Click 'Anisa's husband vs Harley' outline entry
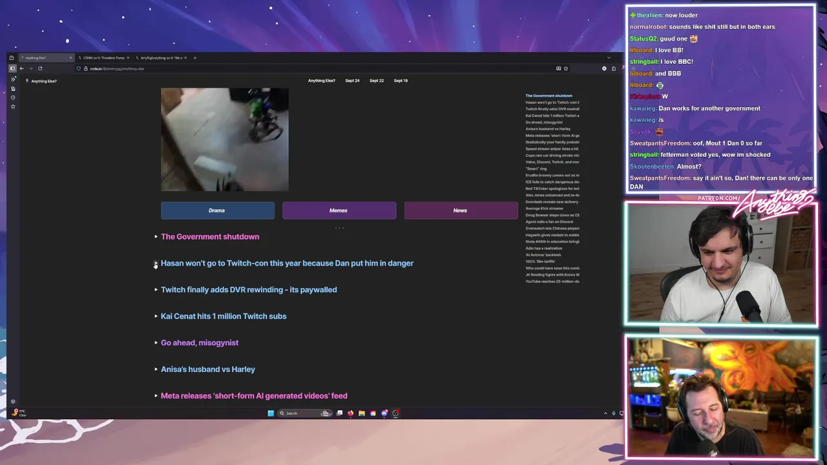This screenshot has height=465, width=827. pos(548,129)
